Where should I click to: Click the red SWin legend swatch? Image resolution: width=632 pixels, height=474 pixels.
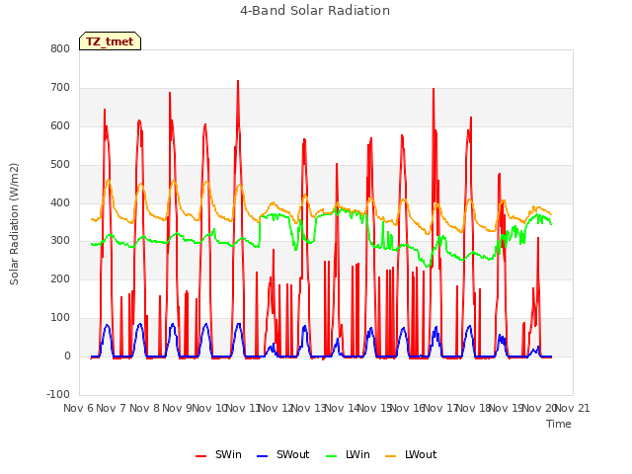pyautogui.click(x=201, y=456)
